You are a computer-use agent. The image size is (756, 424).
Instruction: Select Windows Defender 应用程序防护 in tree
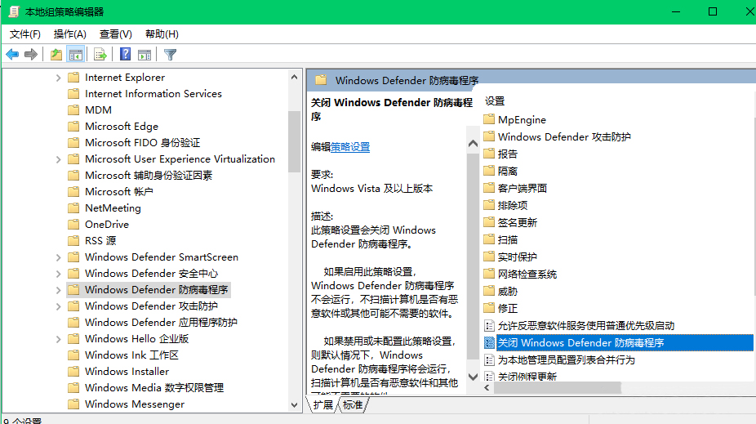click(161, 322)
